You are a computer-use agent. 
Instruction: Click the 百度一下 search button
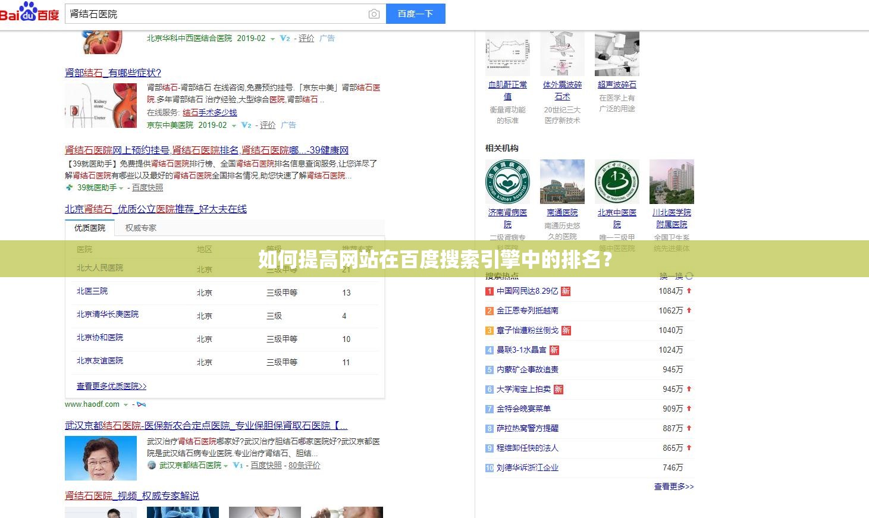pyautogui.click(x=415, y=14)
